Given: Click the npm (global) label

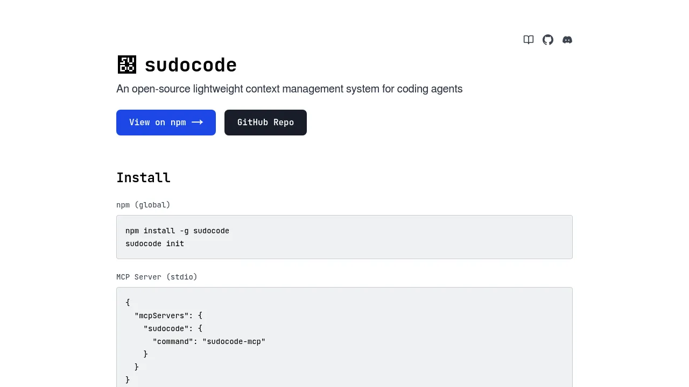Looking at the screenshot, I should coord(143,205).
